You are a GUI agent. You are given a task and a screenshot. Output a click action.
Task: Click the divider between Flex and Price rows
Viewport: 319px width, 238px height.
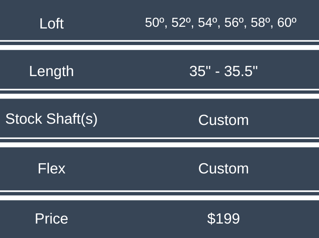[x=159, y=195]
